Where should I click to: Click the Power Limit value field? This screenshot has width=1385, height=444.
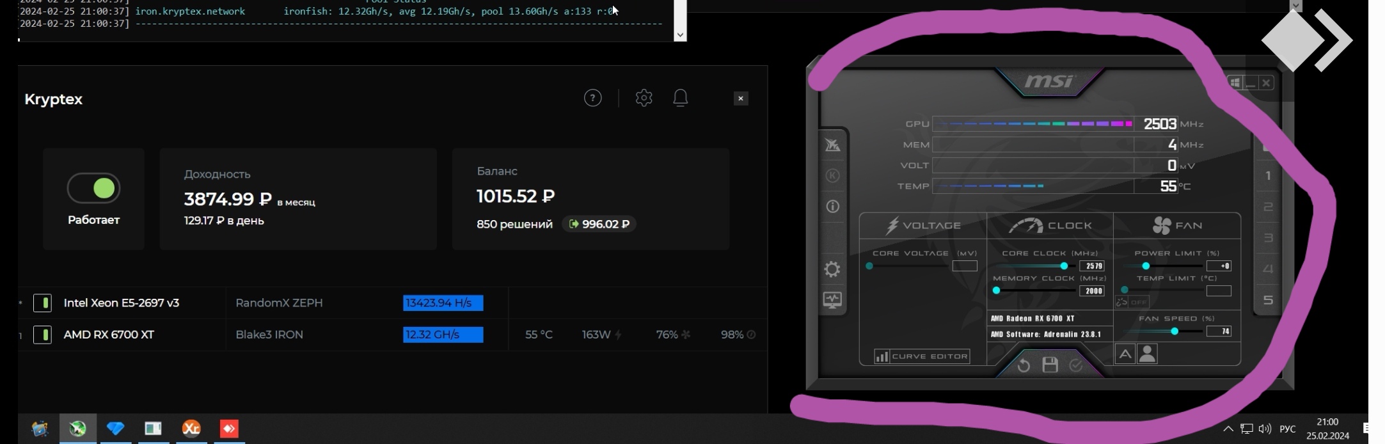(x=1219, y=266)
